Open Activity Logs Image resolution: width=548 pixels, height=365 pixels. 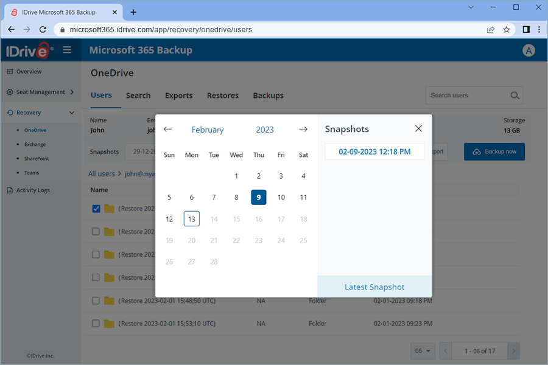(x=33, y=190)
